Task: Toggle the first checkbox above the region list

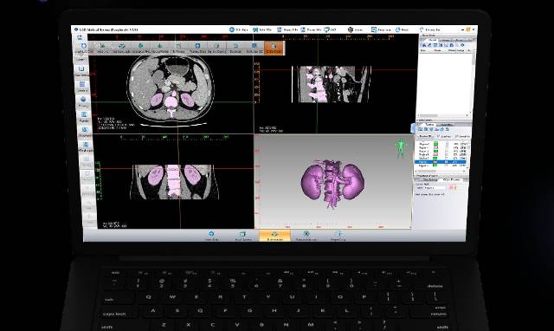Action: click(x=439, y=136)
